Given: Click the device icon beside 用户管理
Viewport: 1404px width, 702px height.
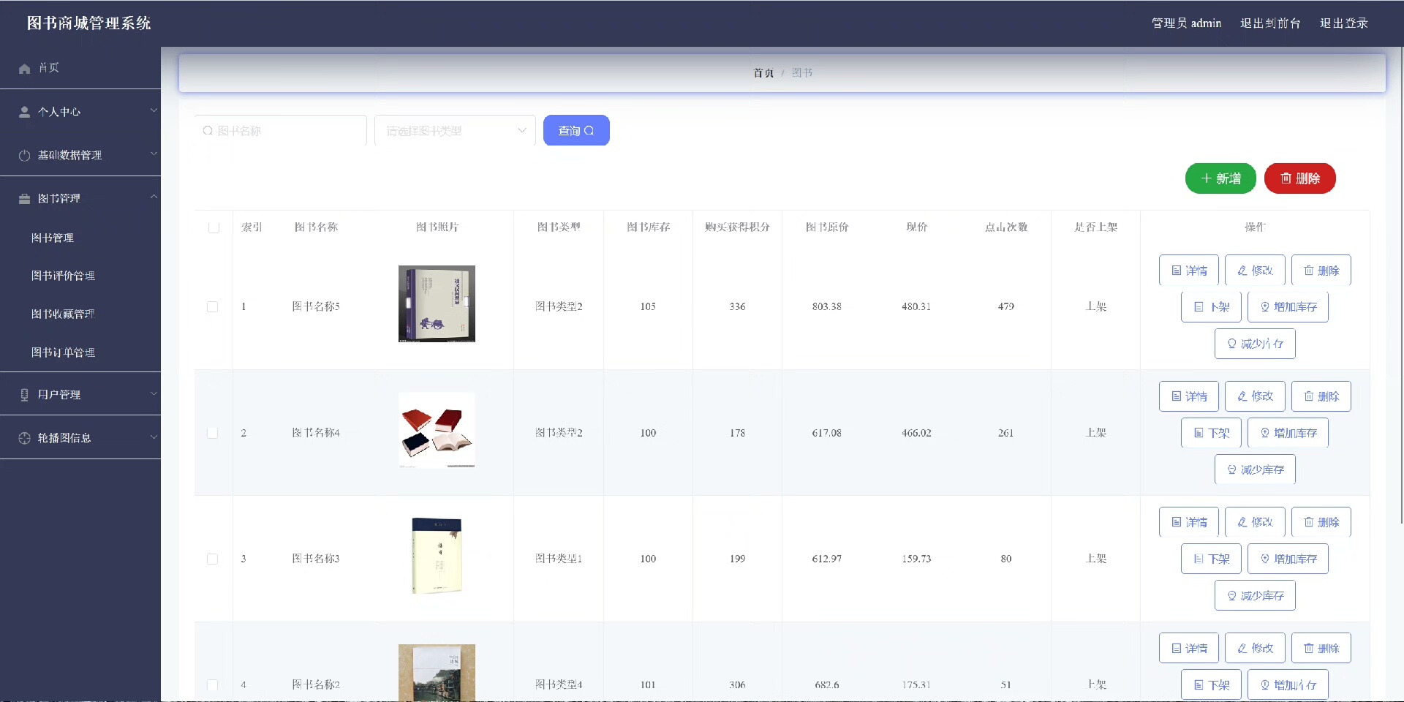Looking at the screenshot, I should [x=24, y=395].
